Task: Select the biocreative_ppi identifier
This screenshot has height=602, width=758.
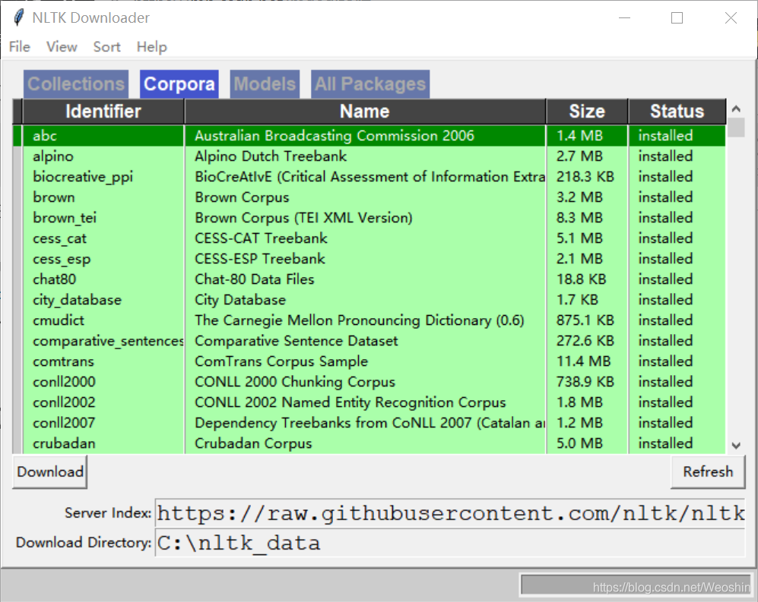Action: click(83, 177)
